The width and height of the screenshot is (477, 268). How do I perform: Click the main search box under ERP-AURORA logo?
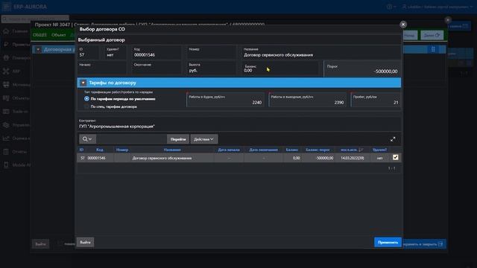tap(35, 19)
